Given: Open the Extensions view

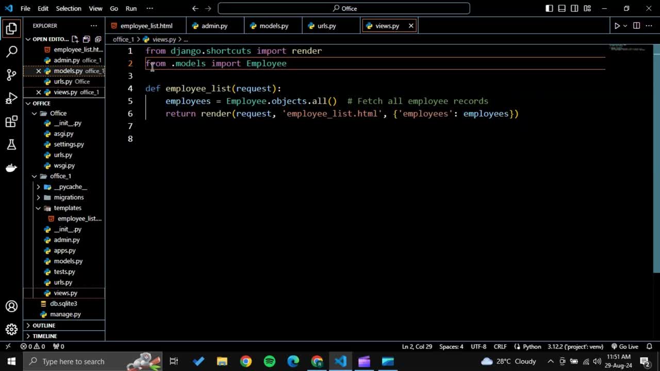Looking at the screenshot, I should pos(11,122).
